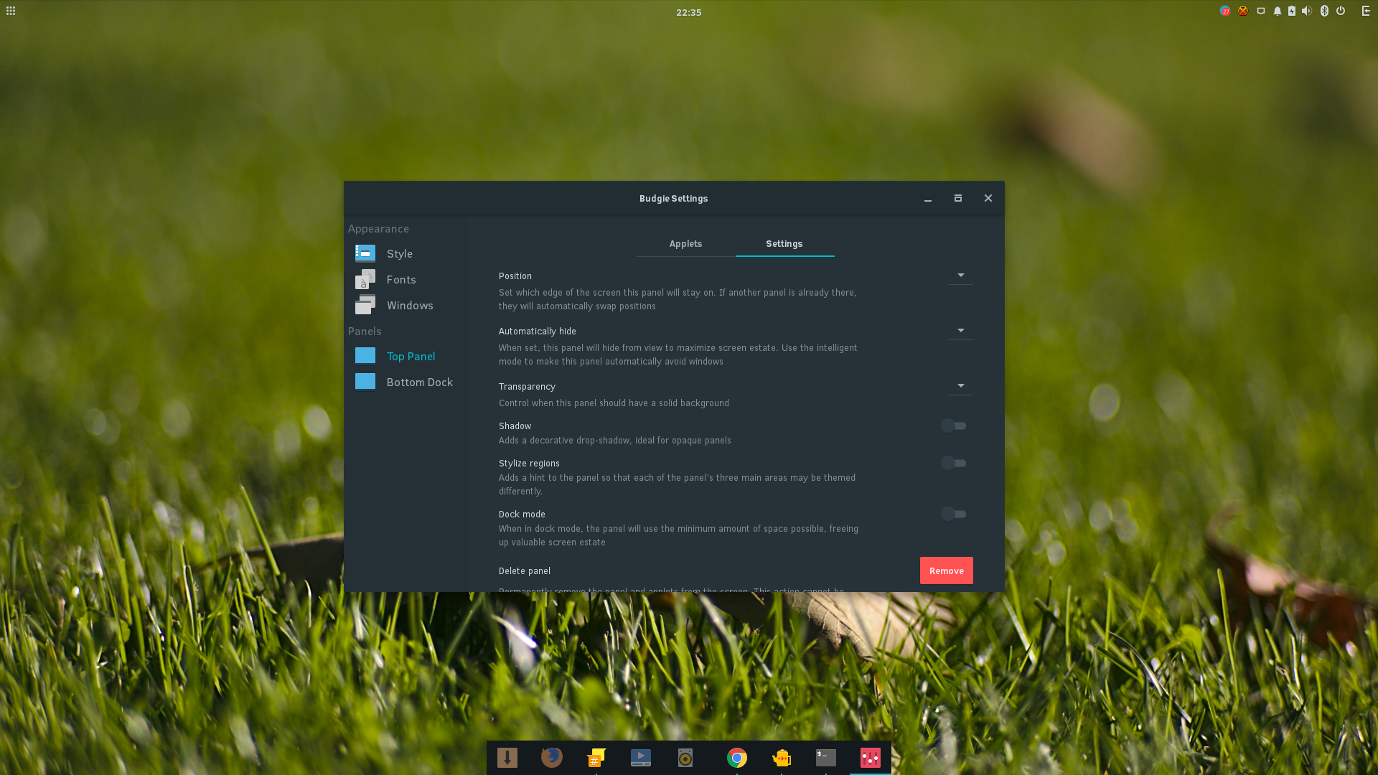The width and height of the screenshot is (1378, 775).
Task: Click the Delete panel label
Action: tap(525, 571)
